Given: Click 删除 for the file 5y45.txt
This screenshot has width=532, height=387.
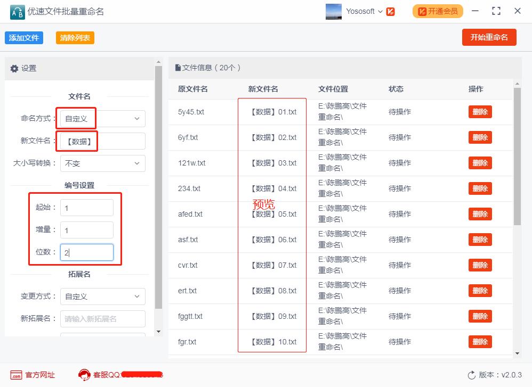Looking at the screenshot, I should (480, 111).
